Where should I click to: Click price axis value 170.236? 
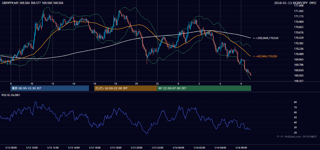point(299,49)
